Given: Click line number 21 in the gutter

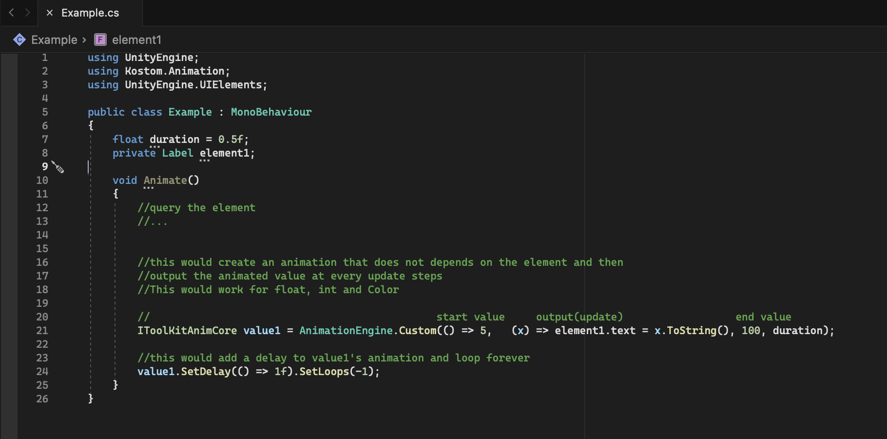Looking at the screenshot, I should tap(42, 331).
